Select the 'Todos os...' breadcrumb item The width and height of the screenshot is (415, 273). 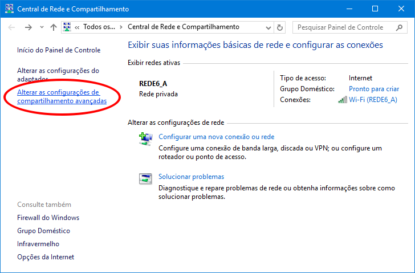point(99,27)
